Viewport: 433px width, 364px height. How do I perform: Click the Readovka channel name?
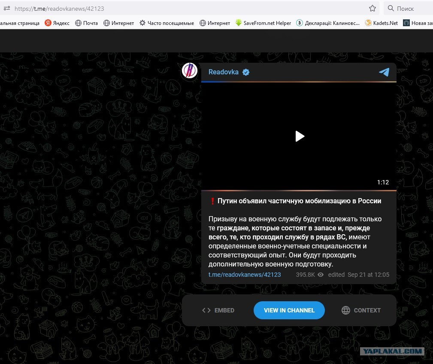224,72
